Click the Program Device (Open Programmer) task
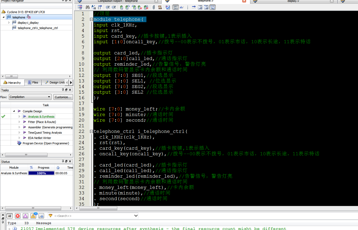Image resolution: width=358 pixels, height=230 pixels. tap(46, 143)
